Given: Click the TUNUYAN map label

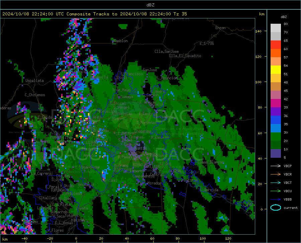Looking at the screenshot, I should point(78,220).
